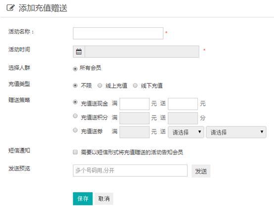274x207 pixels.
Task: Enable the 短信通知 checkbox
Action: pyautogui.click(x=75, y=152)
